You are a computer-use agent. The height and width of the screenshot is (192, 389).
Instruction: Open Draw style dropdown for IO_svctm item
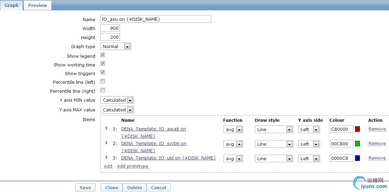coord(274,144)
